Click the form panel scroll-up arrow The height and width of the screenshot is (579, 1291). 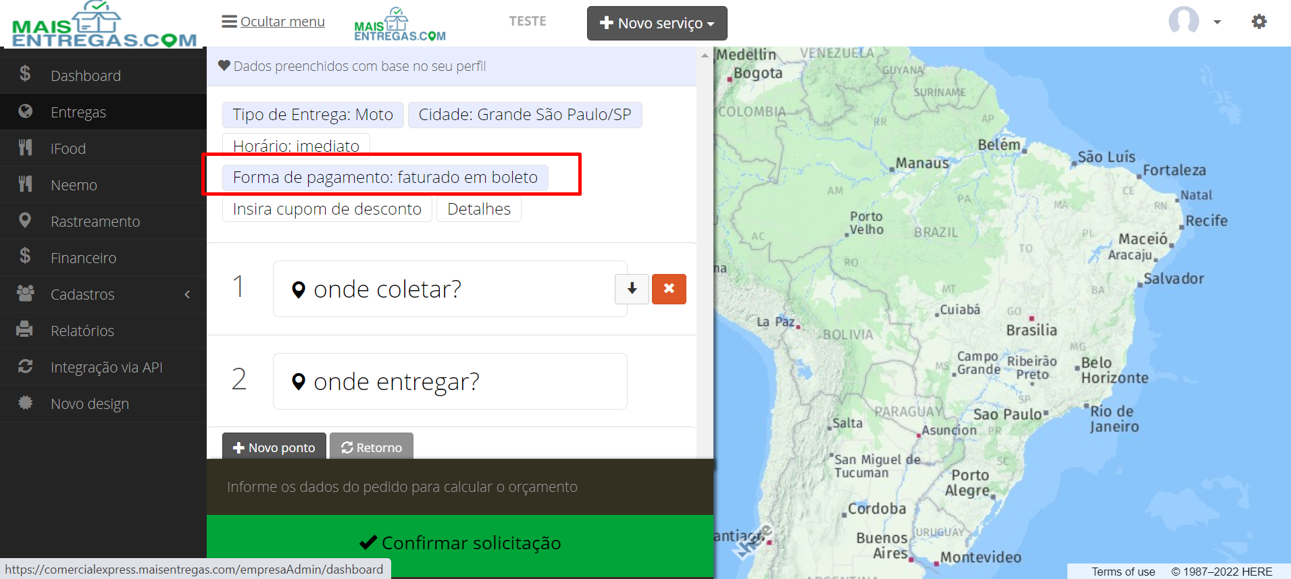(x=705, y=55)
